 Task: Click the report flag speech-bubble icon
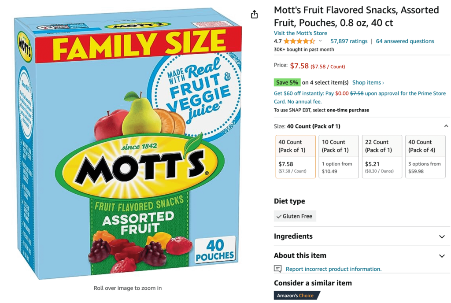coord(278,269)
